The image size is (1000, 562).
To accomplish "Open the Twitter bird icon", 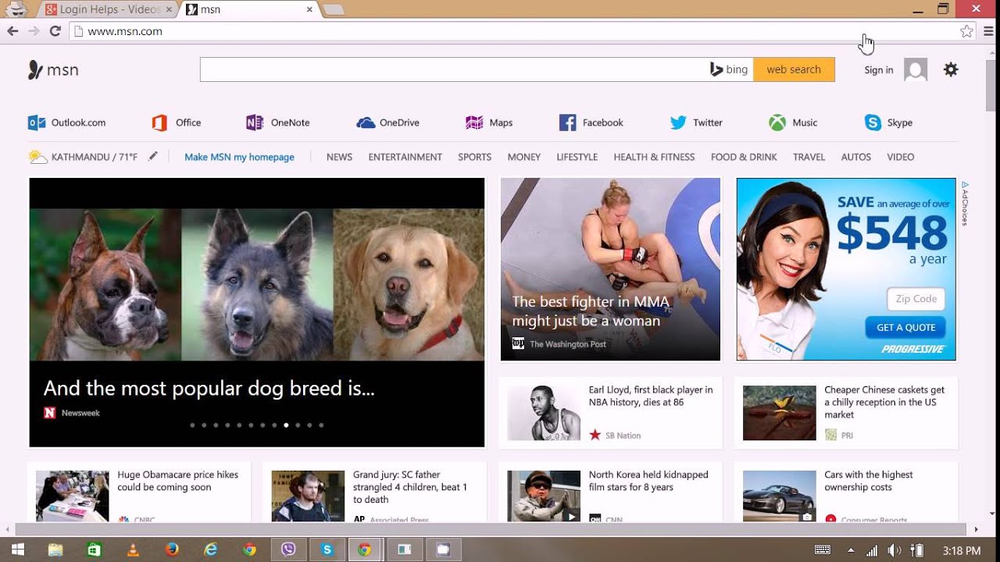I will tap(678, 123).
